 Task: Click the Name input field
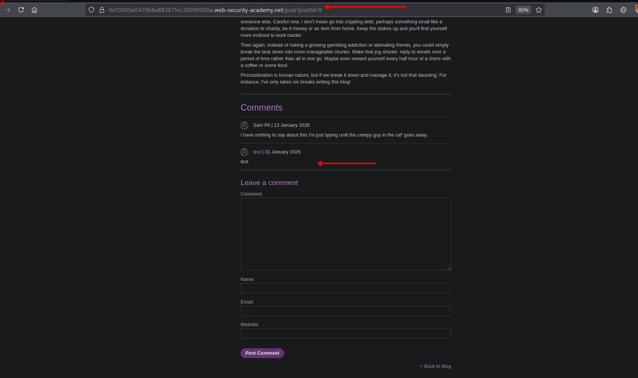(346, 288)
